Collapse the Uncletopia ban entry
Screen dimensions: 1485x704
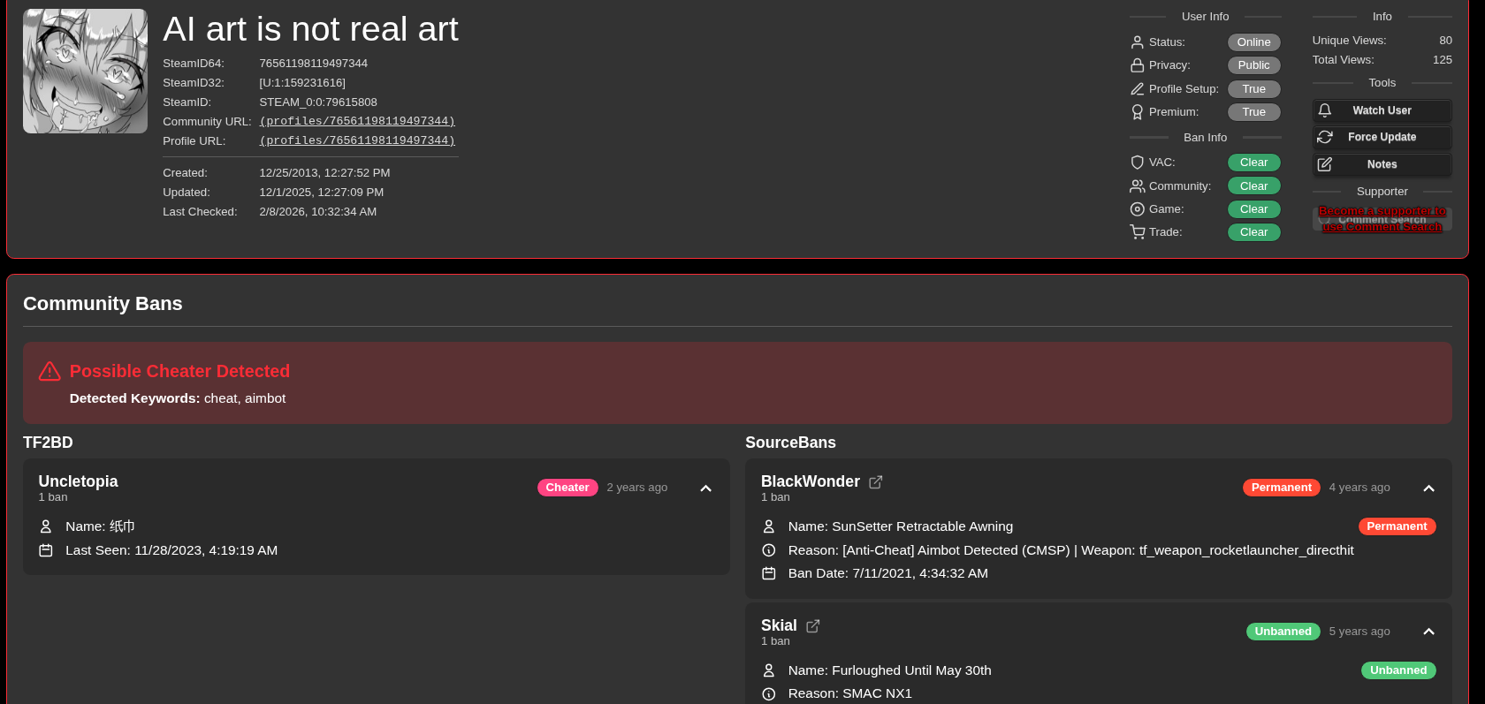(705, 488)
